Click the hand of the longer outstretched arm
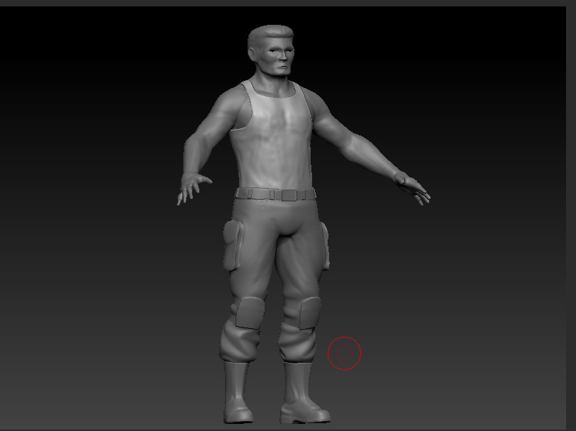Screen dimensions: 576x431 pos(412,188)
